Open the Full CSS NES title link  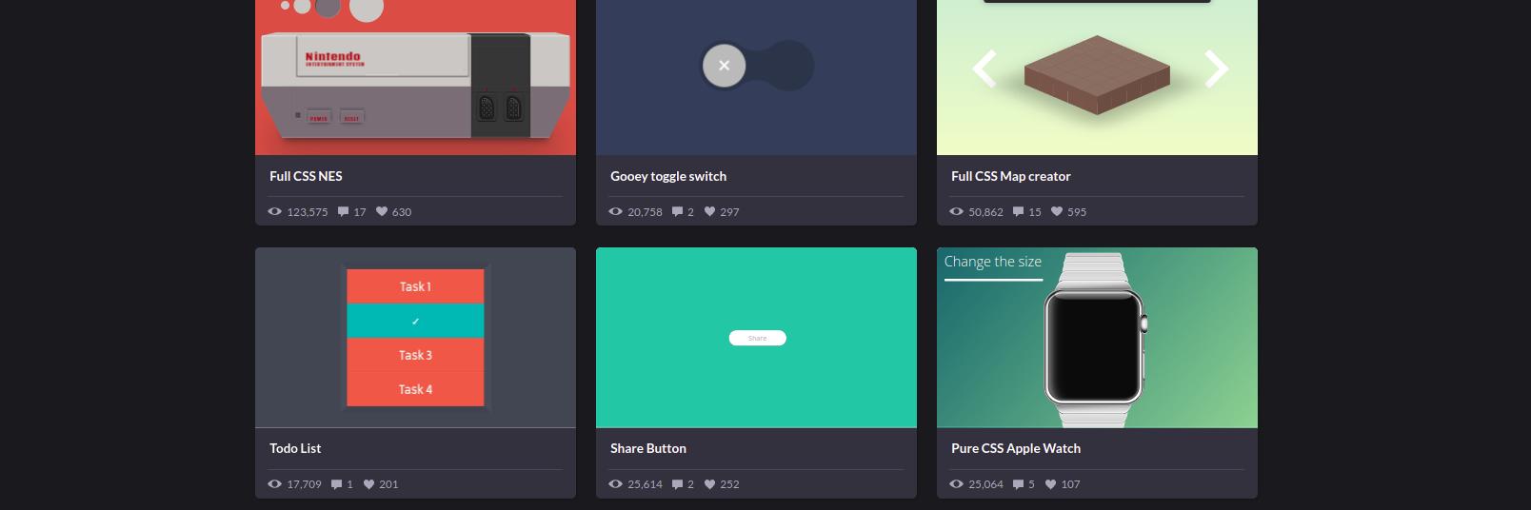click(x=306, y=176)
